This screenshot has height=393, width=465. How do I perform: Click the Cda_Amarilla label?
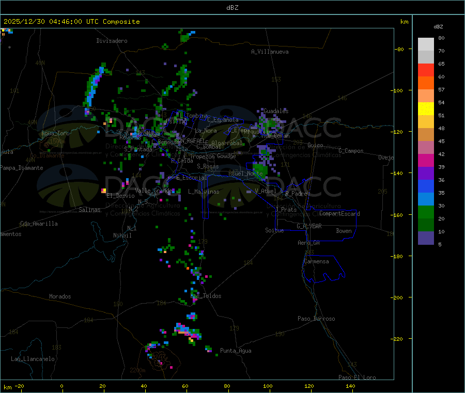pos(39,224)
